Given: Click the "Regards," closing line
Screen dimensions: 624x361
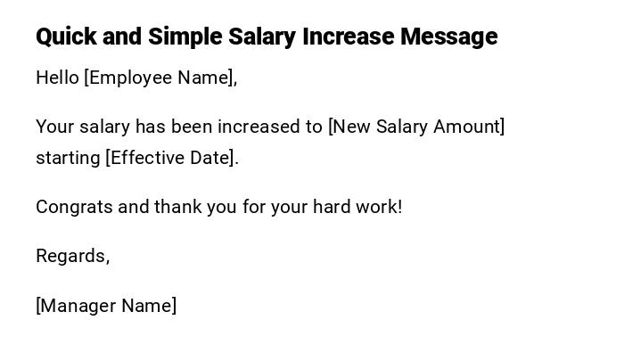Looking at the screenshot, I should (x=72, y=256).
